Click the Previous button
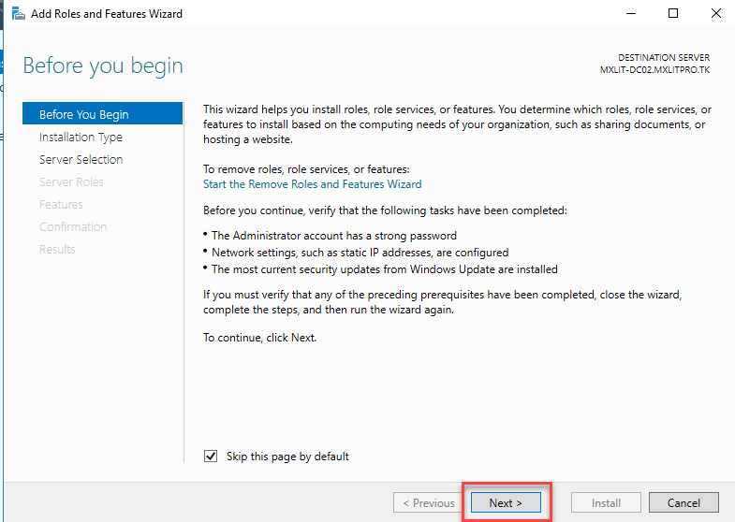 (x=428, y=502)
